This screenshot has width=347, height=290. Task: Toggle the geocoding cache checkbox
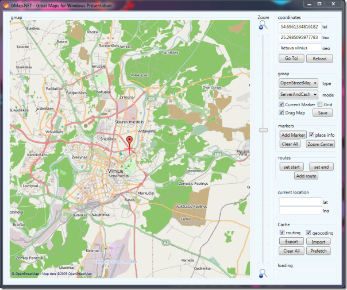309,233
